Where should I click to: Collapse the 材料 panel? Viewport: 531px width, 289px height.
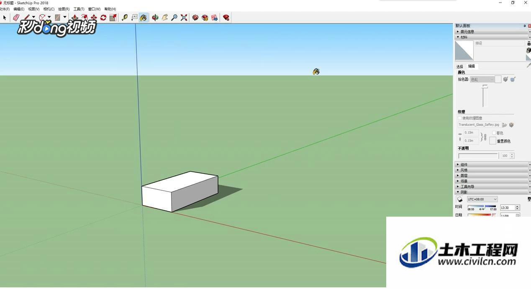pos(492,37)
